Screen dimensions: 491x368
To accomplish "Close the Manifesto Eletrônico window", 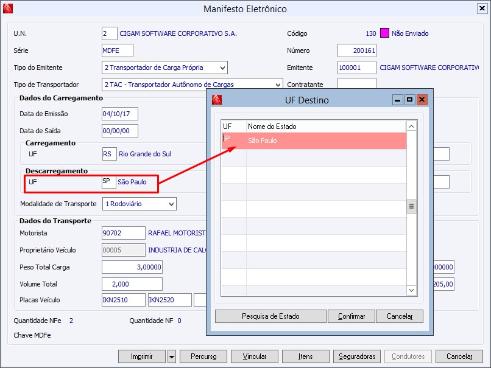I will click(482, 9).
